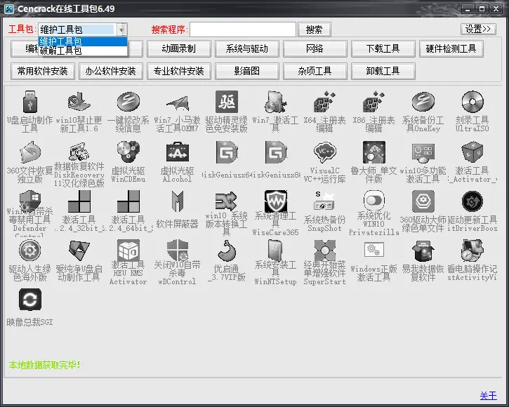Open 硬件检测工具 category
The image size is (509, 407).
coord(451,48)
